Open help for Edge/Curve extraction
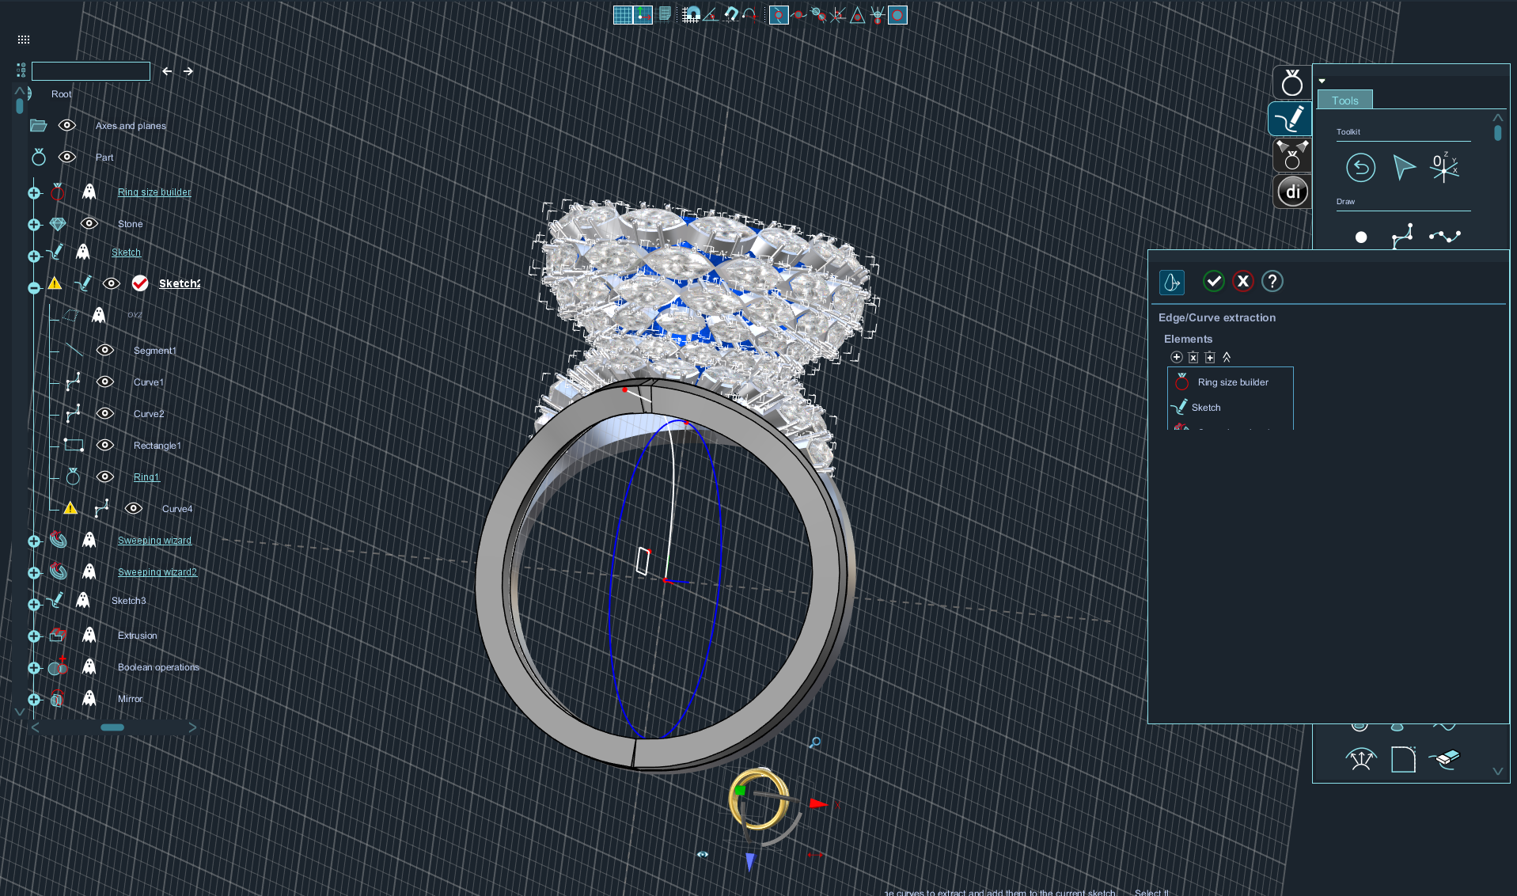 (x=1272, y=281)
